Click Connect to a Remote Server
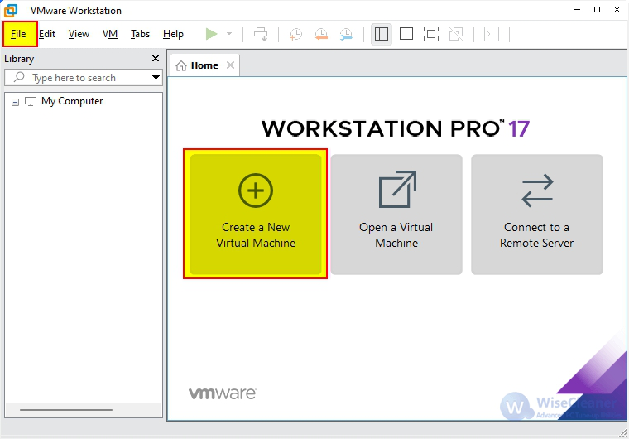 pos(537,214)
